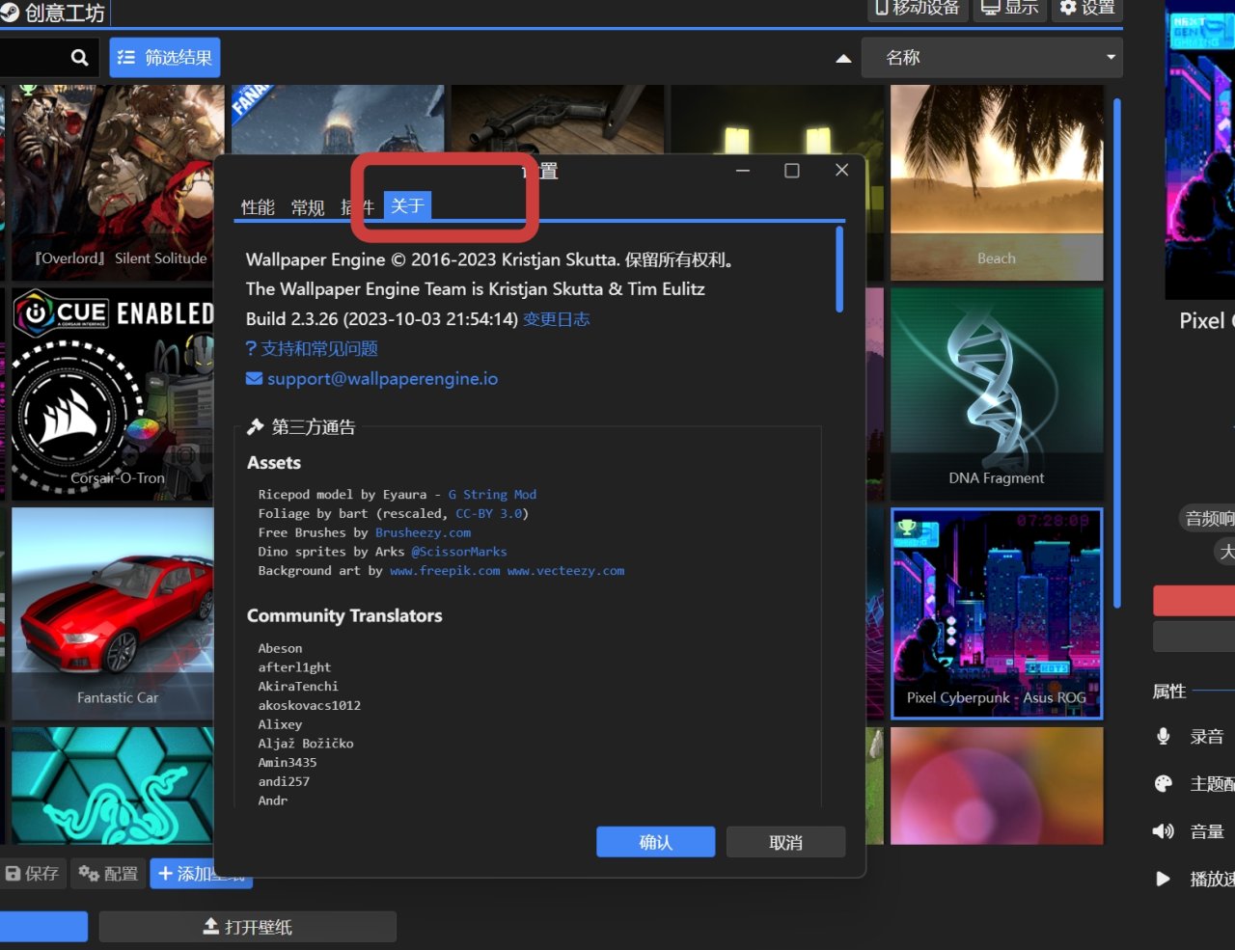Click the 保存 save button
1235x950 pixels.
point(32,874)
